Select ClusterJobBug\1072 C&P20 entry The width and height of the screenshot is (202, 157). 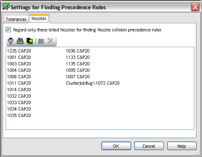(93, 83)
